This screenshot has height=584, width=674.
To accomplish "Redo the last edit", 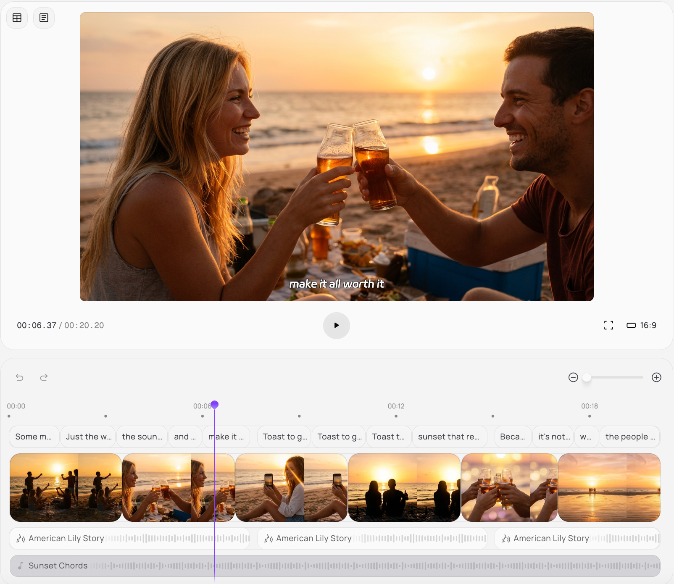I will (x=44, y=377).
